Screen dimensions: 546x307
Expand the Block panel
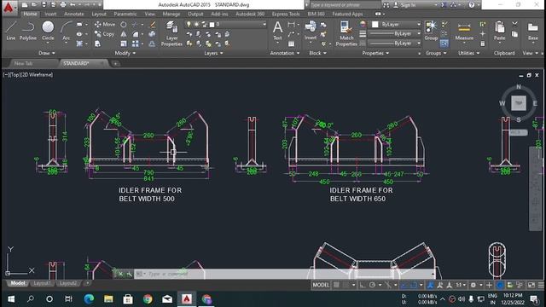317,53
